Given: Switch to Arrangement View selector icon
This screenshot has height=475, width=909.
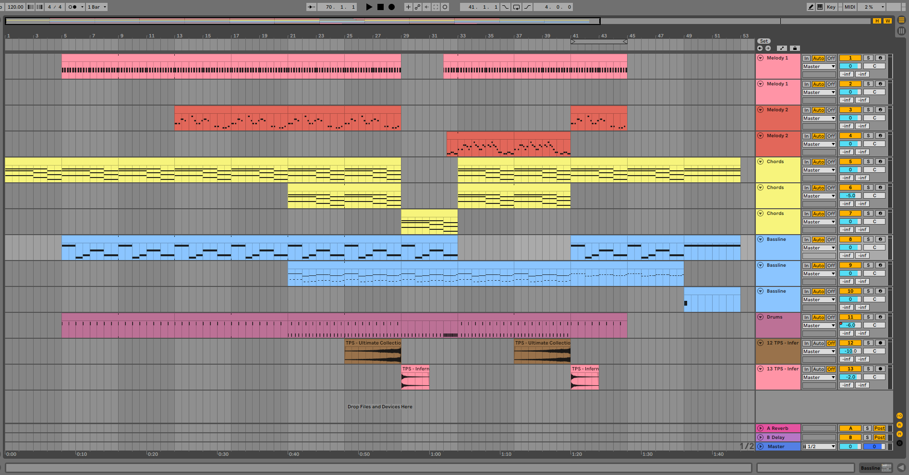Looking at the screenshot, I should [x=901, y=20].
